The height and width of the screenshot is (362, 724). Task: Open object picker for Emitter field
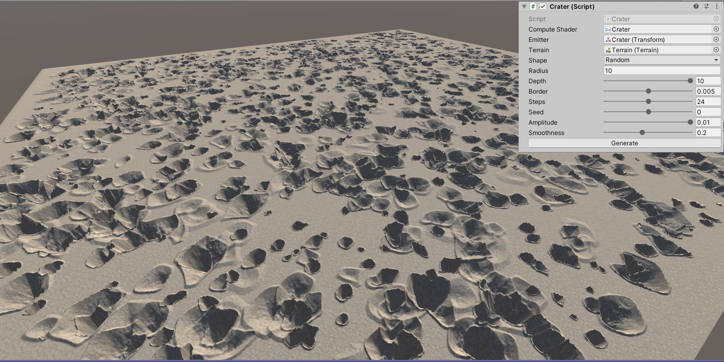coord(716,39)
